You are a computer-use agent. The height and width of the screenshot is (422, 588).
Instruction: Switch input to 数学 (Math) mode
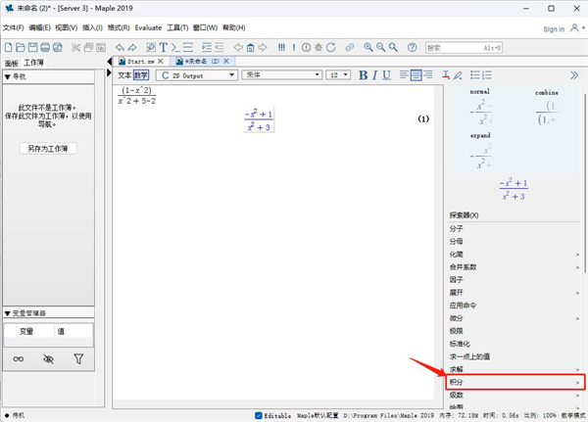(141, 74)
